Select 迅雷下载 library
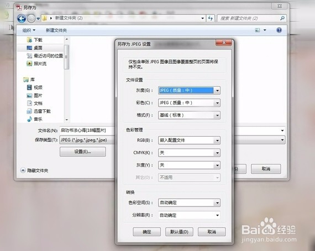 tap(39, 111)
